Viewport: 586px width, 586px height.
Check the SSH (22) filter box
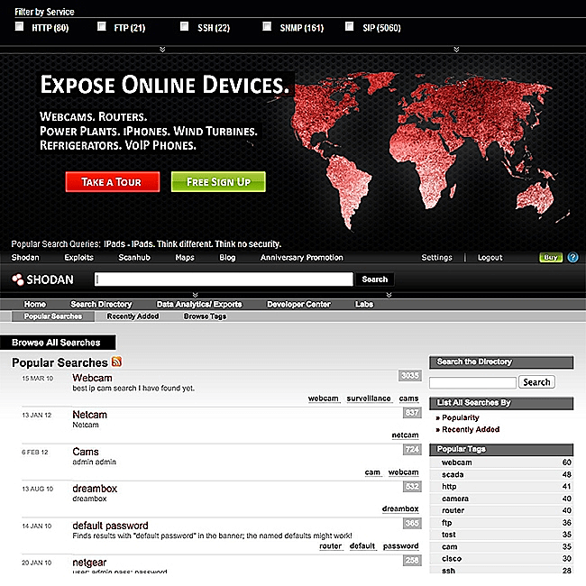pos(184,26)
